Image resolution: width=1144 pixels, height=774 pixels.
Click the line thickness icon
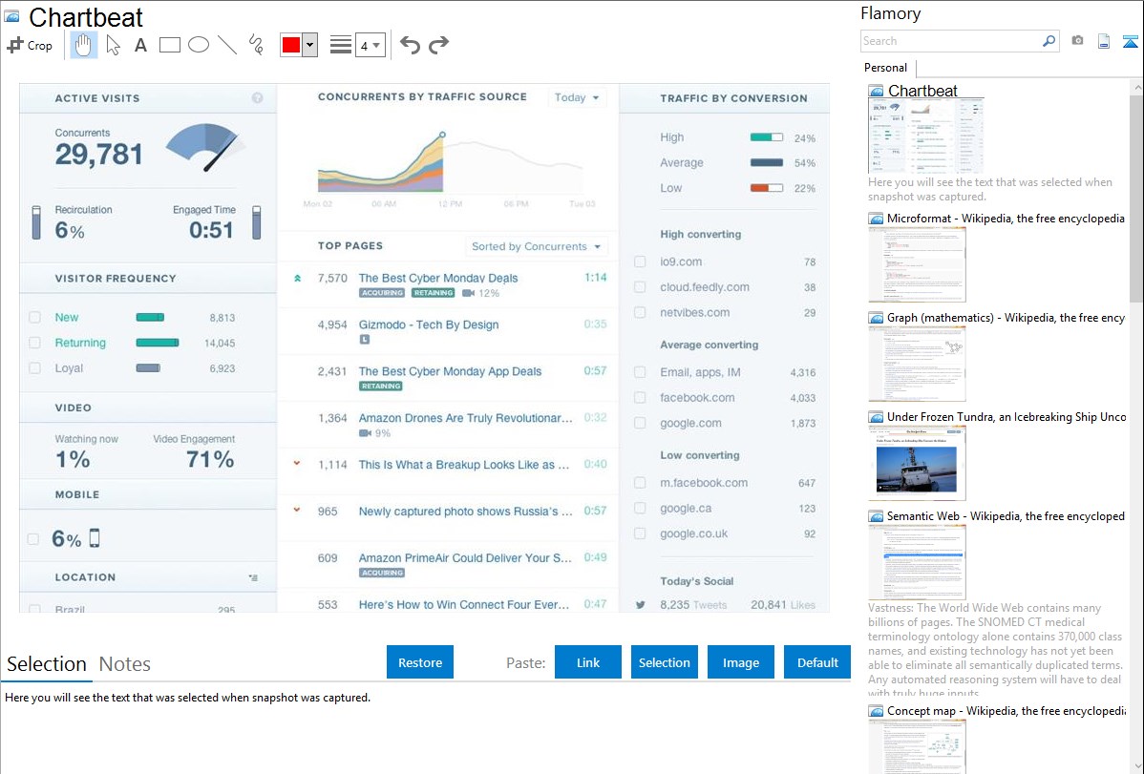tap(340, 45)
